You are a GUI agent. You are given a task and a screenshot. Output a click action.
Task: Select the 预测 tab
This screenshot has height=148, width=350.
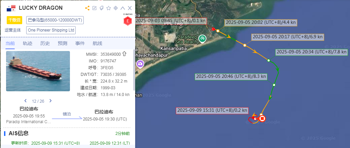(x=62, y=43)
